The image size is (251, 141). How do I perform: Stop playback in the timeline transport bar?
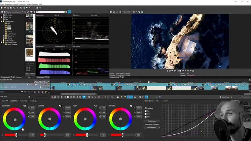point(68,97)
